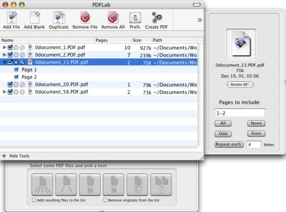Uncheck the Page 2 checkbox
Viewport: 286px width, 212px height.
tap(17, 77)
